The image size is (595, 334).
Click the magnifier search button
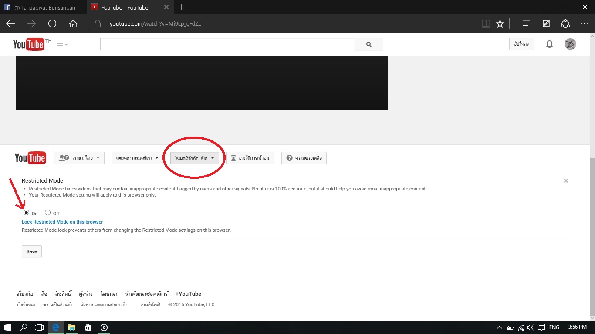[x=369, y=44]
